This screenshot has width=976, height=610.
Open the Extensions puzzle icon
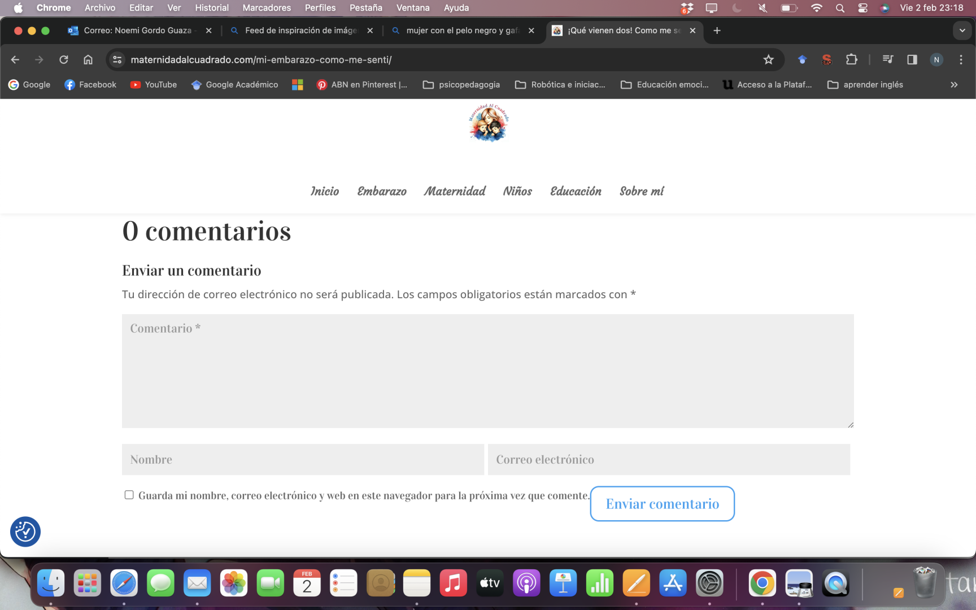[x=851, y=59]
